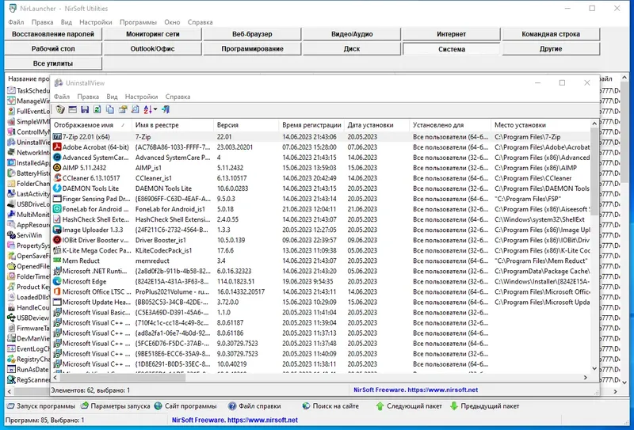This screenshot has height=430, width=634.
Task: Click the Find magnifier toolbar icon
Action: tap(135, 109)
